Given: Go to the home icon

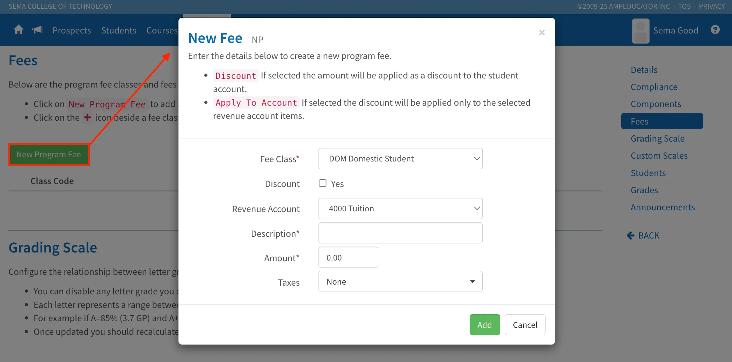Looking at the screenshot, I should [x=19, y=30].
